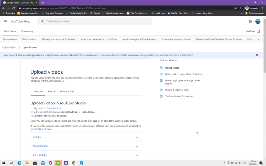Open Manage your account & settings
The image size is (266, 166).
pyautogui.click(x=59, y=39)
